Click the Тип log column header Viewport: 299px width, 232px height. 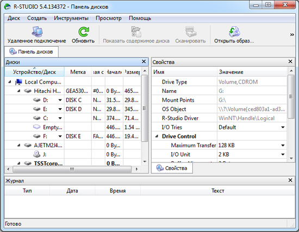(27, 191)
